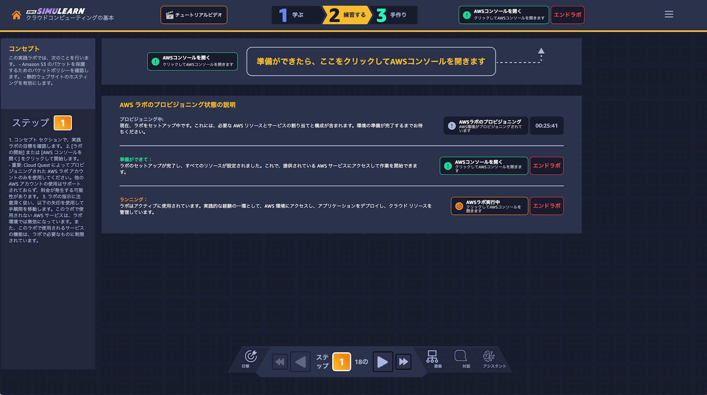Click the AWS ラボのプロビジョニング状態の説明 heading
The height and width of the screenshot is (395, 707).
click(177, 105)
